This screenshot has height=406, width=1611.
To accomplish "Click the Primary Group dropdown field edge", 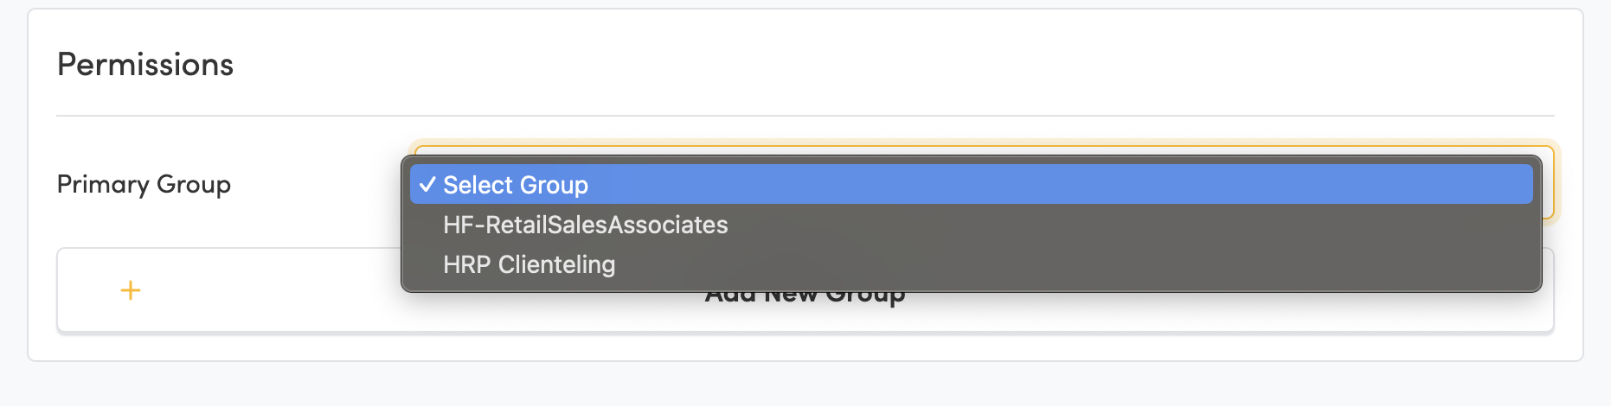I will (x=1547, y=183).
